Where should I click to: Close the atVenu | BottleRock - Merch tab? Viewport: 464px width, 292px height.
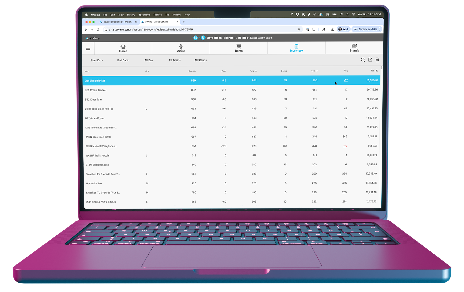click(136, 22)
